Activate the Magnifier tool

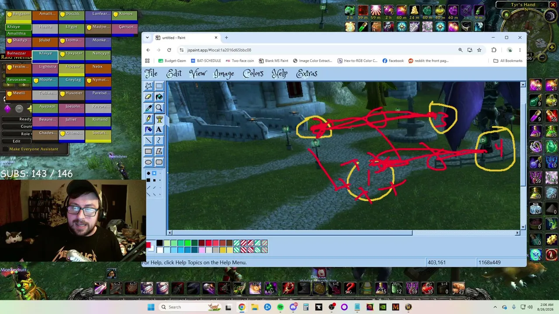(x=159, y=108)
